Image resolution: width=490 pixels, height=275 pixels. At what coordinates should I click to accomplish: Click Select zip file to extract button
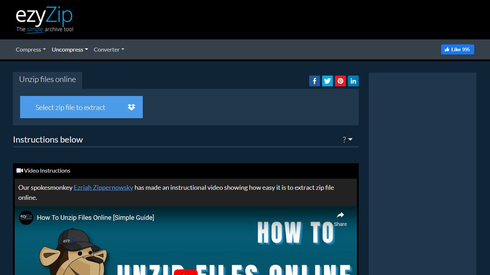point(70,107)
